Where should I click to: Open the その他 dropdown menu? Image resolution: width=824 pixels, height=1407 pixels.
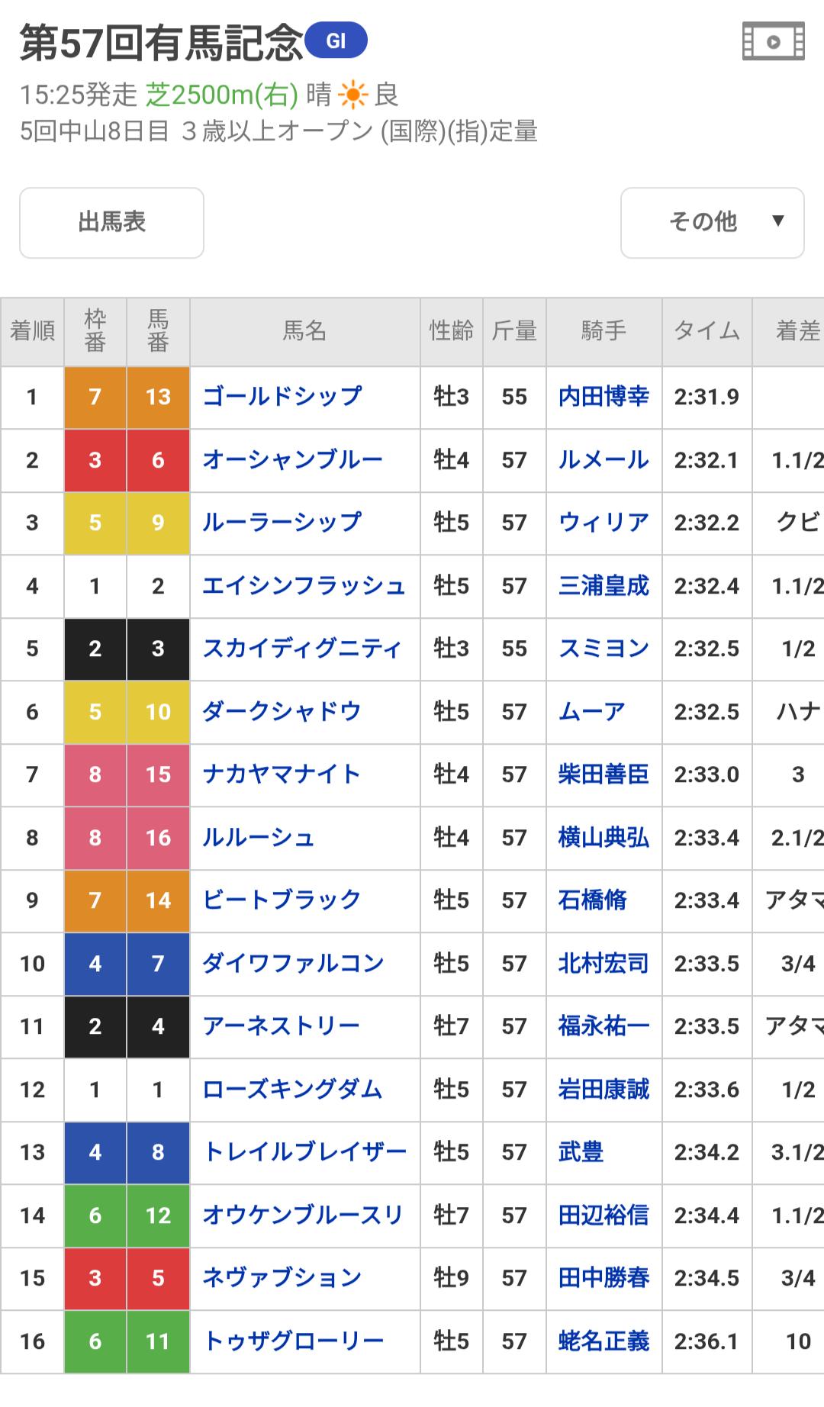712,223
